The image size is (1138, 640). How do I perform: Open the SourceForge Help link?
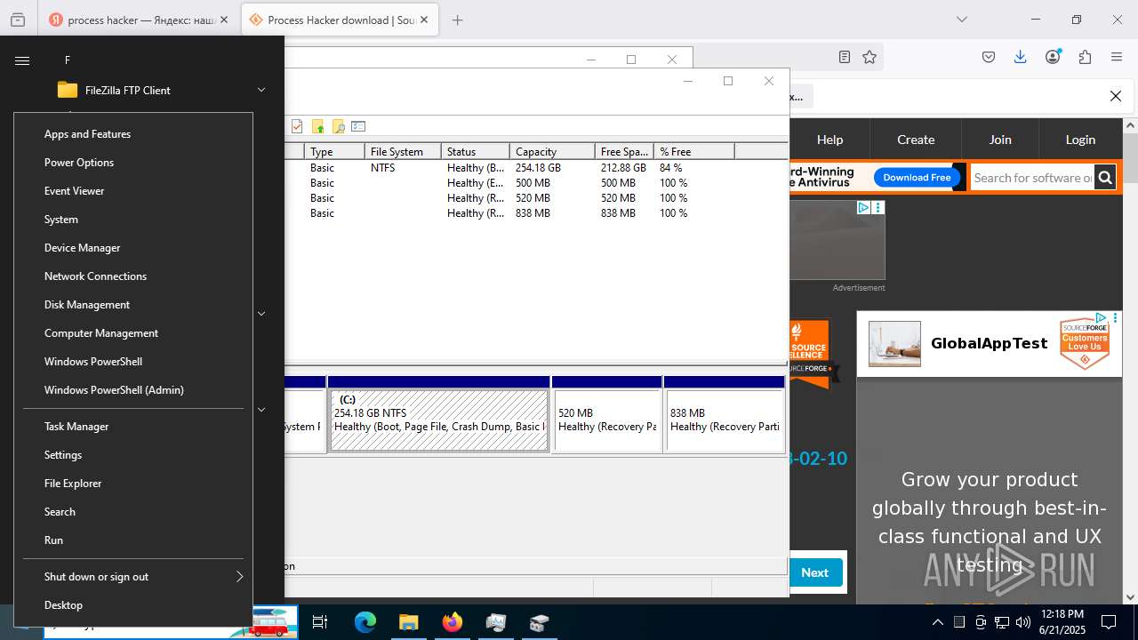(x=829, y=140)
